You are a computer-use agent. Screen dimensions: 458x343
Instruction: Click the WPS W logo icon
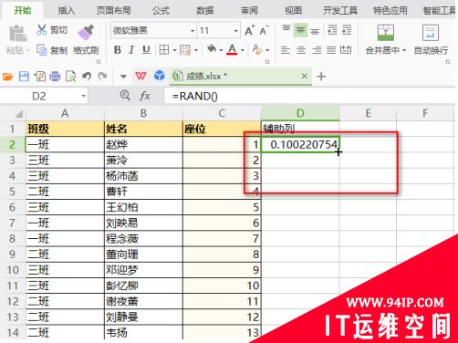point(141,76)
